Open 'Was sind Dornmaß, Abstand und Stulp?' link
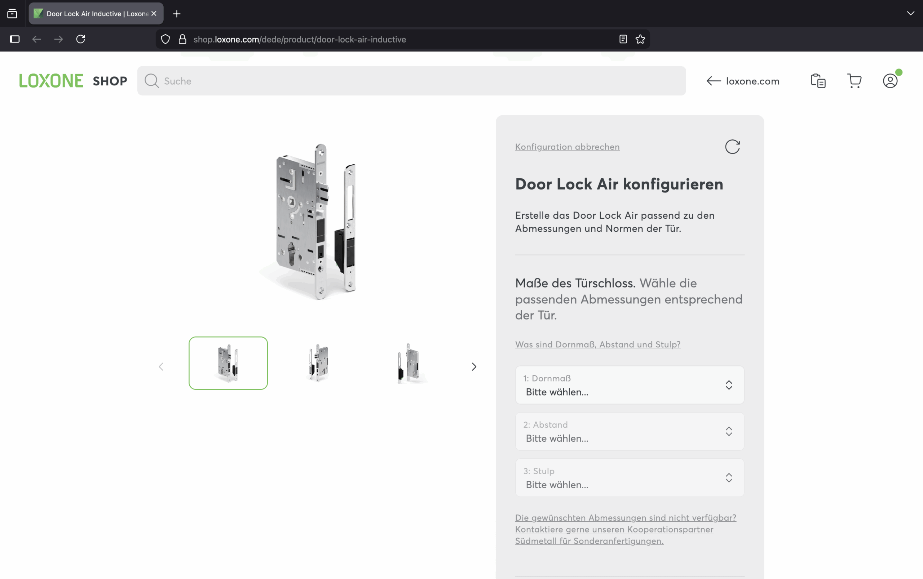 597,344
